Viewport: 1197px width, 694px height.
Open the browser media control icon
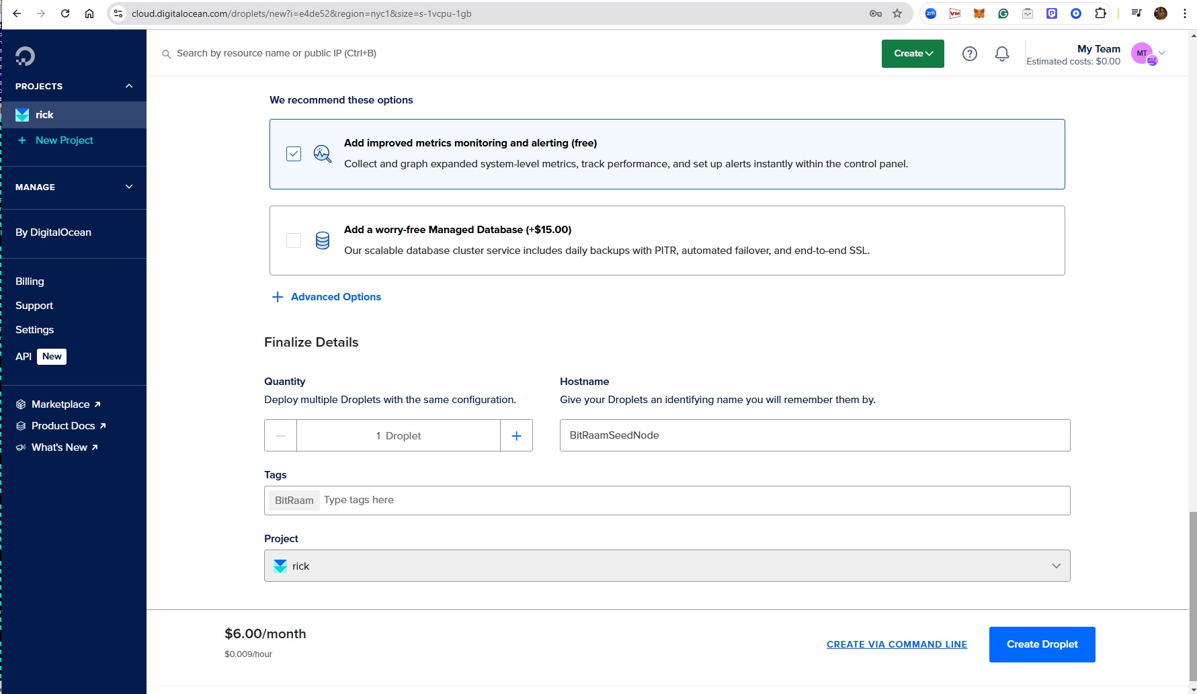tap(1137, 13)
